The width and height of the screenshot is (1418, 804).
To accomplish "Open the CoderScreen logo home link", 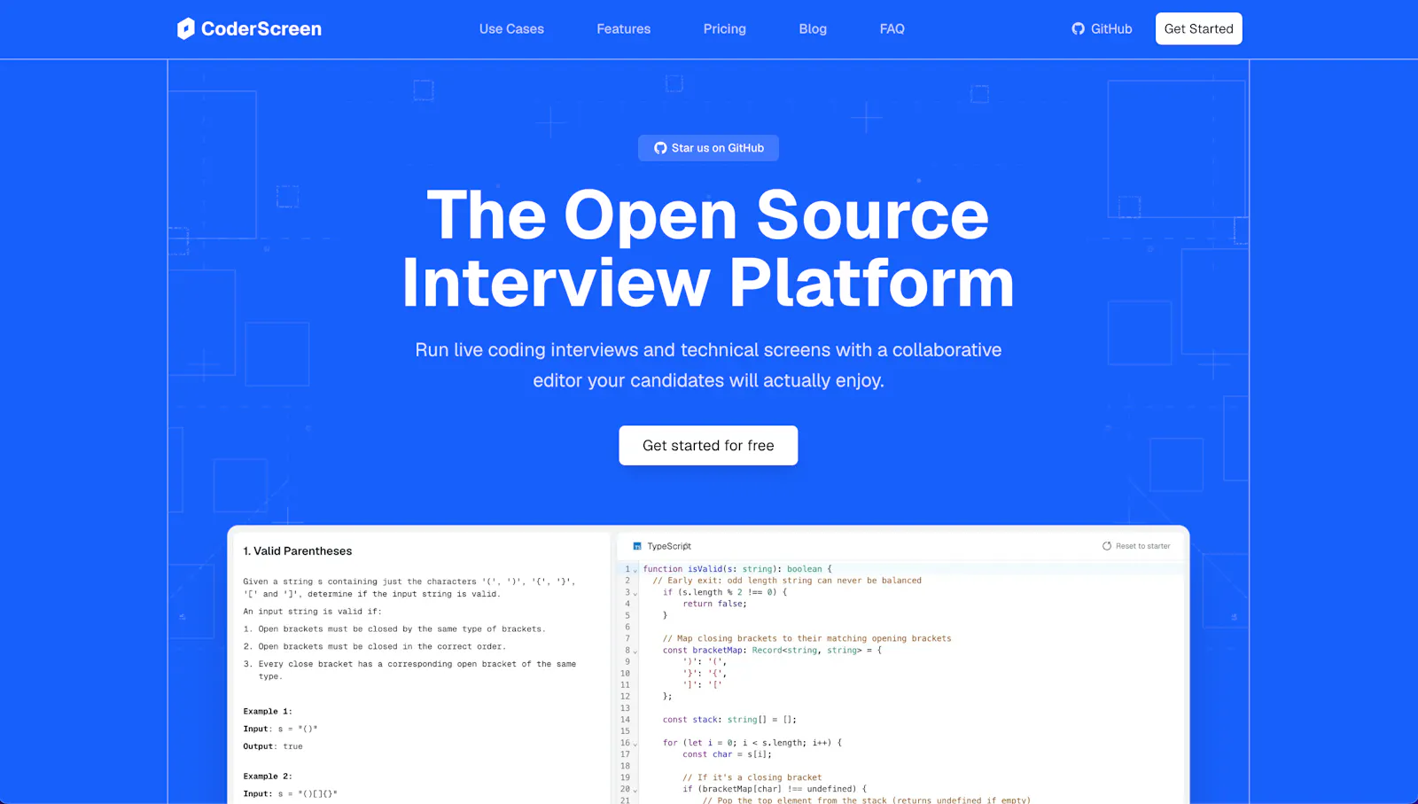I will pyautogui.click(x=249, y=28).
